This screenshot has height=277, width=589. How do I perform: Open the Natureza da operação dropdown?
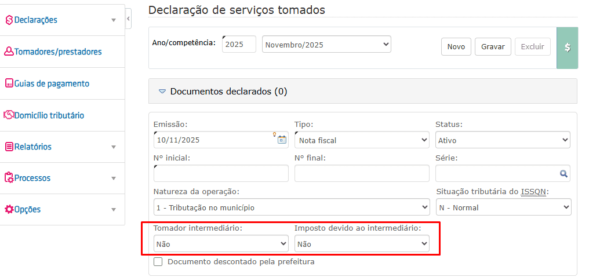pyautogui.click(x=292, y=207)
